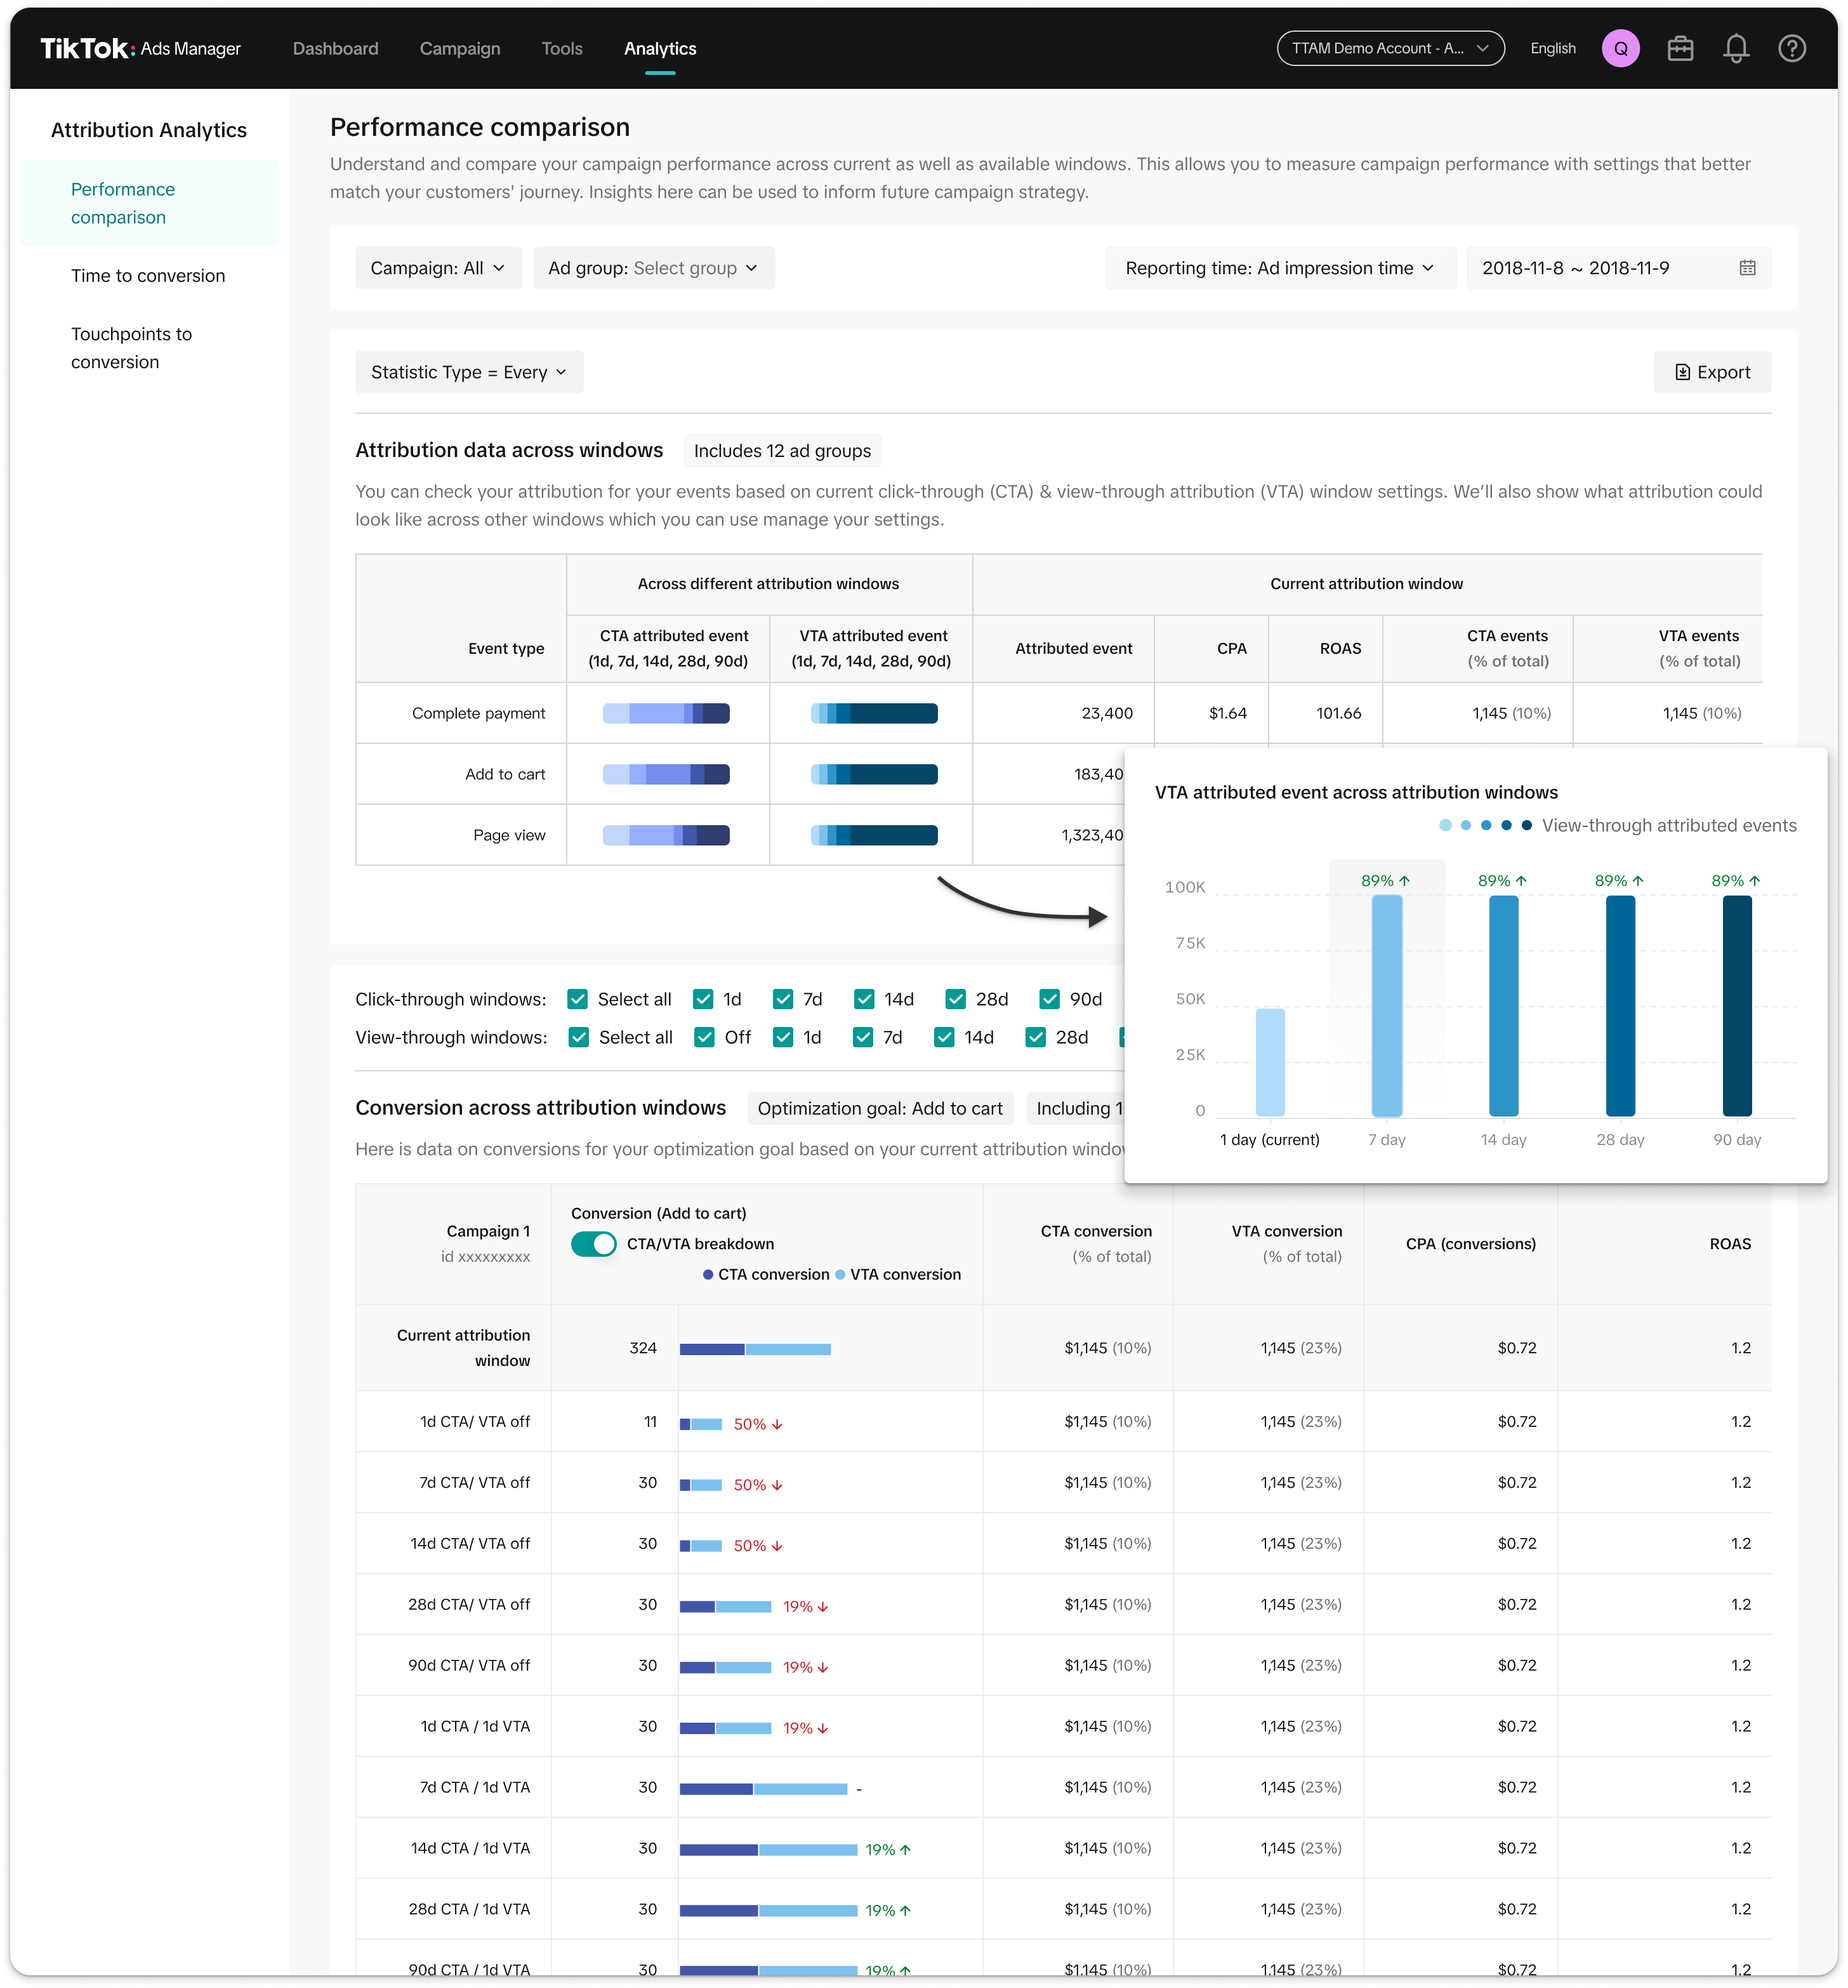Open the Campaign: All dropdown

click(x=438, y=268)
